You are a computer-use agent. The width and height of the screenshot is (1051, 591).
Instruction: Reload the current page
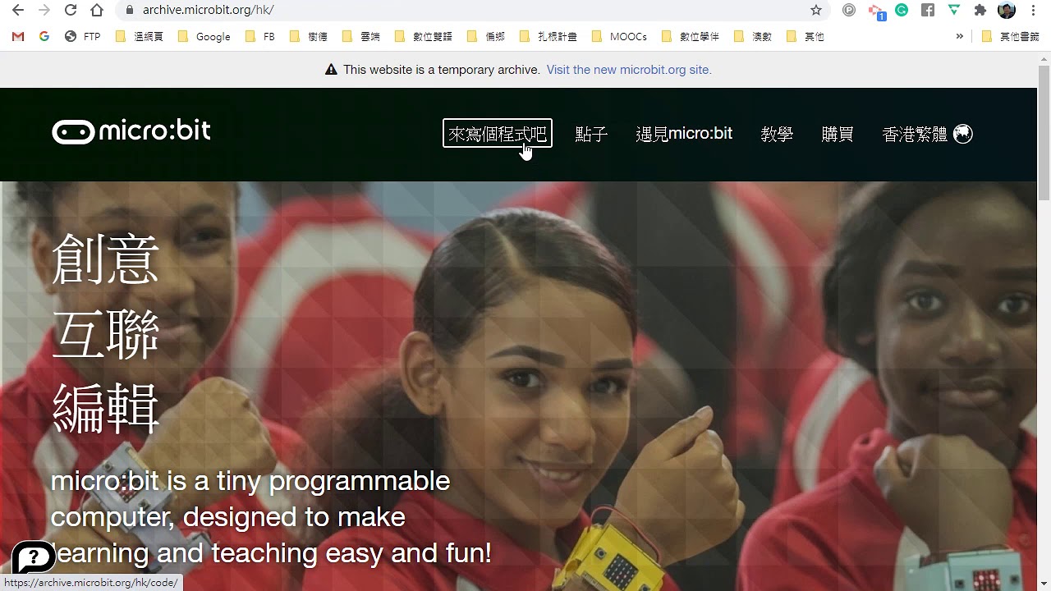click(71, 11)
